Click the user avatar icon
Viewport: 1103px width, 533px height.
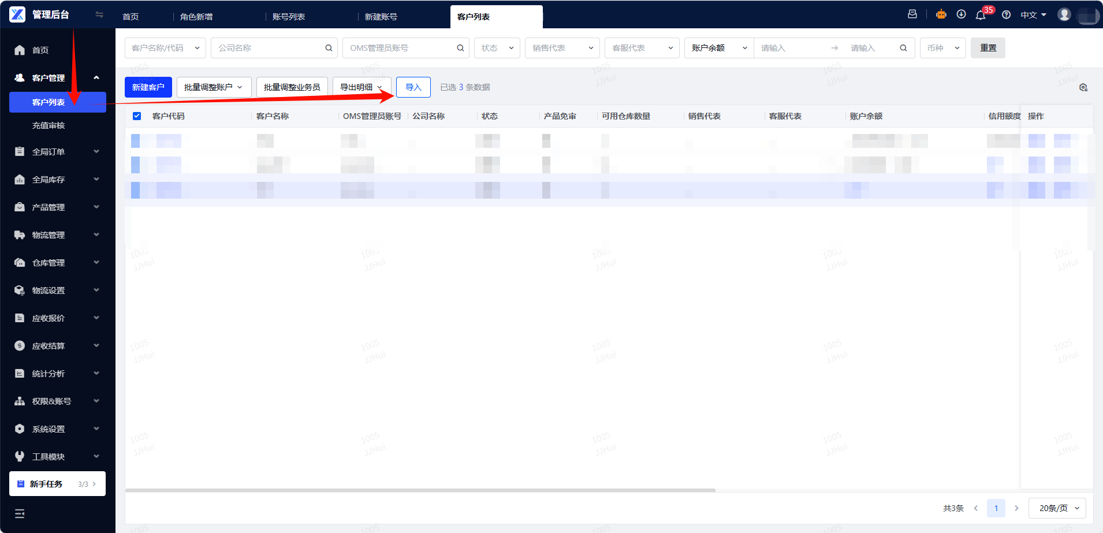1064,14
